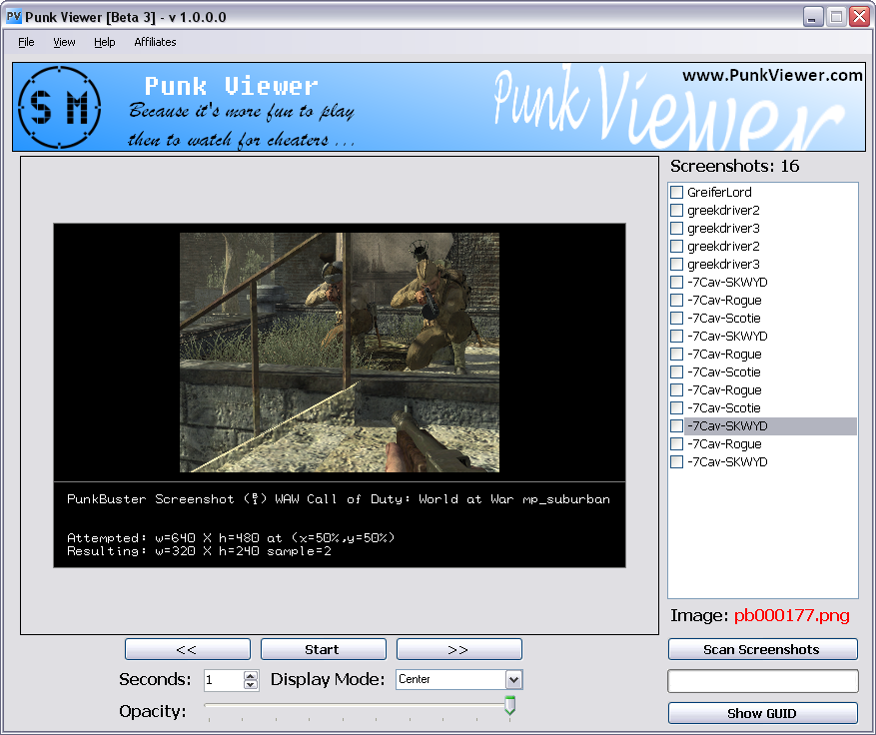The width and height of the screenshot is (876, 735).
Task: Check the topmost -7Cav-Scotie checkbox
Action: pyautogui.click(x=676, y=318)
